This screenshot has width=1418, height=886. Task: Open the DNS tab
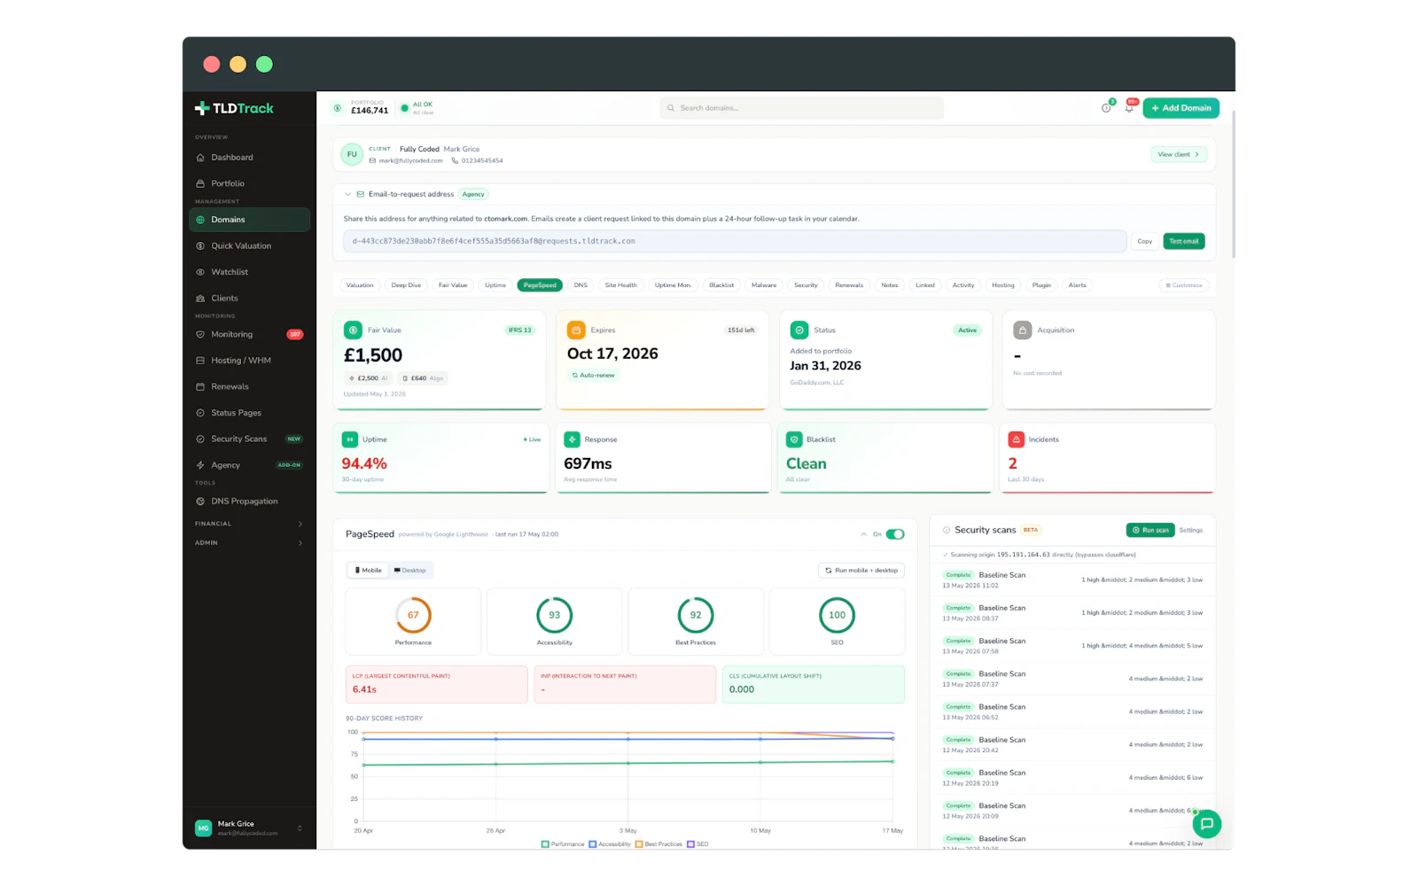[x=580, y=285]
